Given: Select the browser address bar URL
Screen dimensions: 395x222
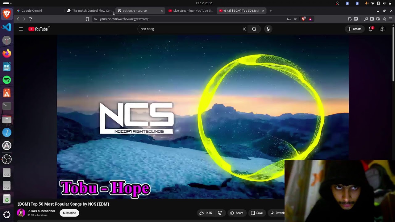Looking at the screenshot, I should pyautogui.click(x=124, y=19).
